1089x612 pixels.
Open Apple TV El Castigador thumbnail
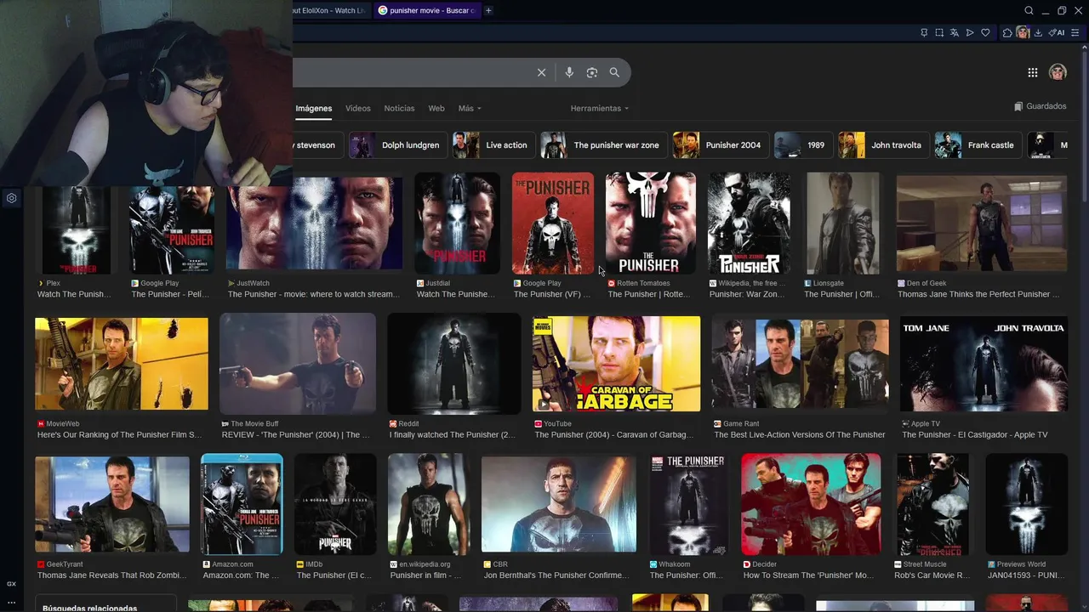(x=984, y=364)
